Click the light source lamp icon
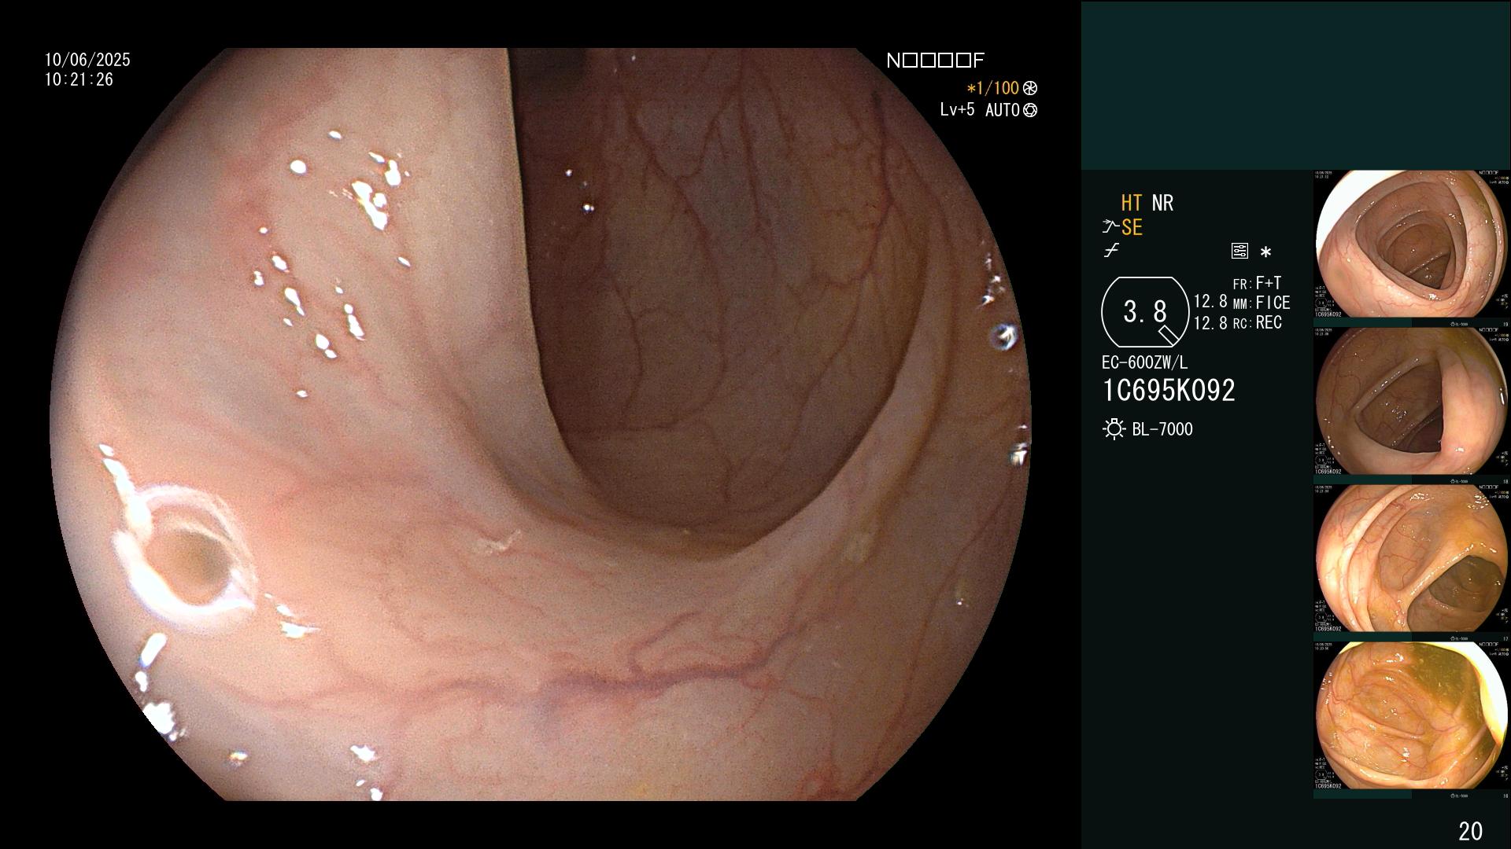 click(1114, 429)
